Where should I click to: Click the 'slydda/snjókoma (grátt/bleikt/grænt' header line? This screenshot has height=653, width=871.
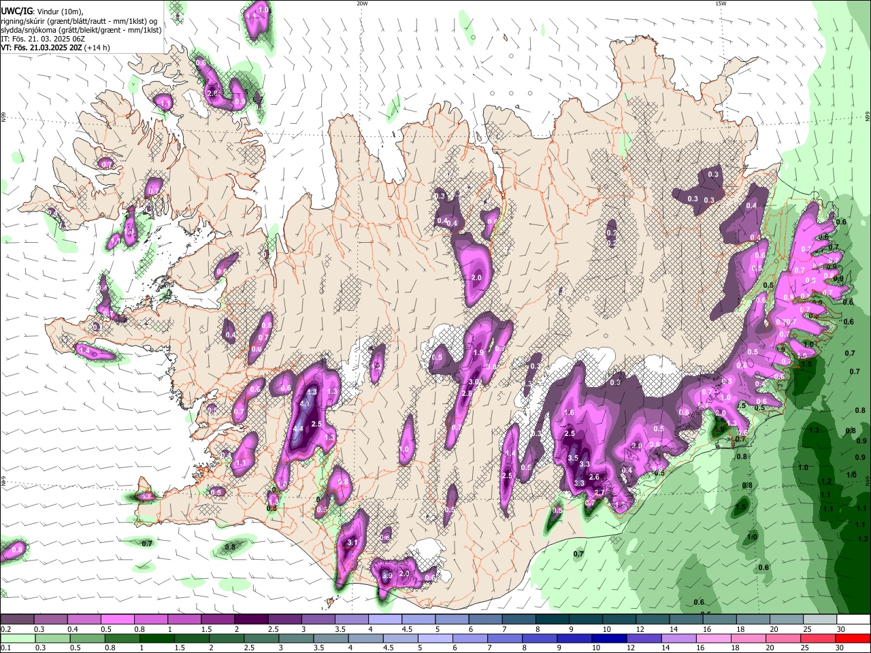click(81, 30)
